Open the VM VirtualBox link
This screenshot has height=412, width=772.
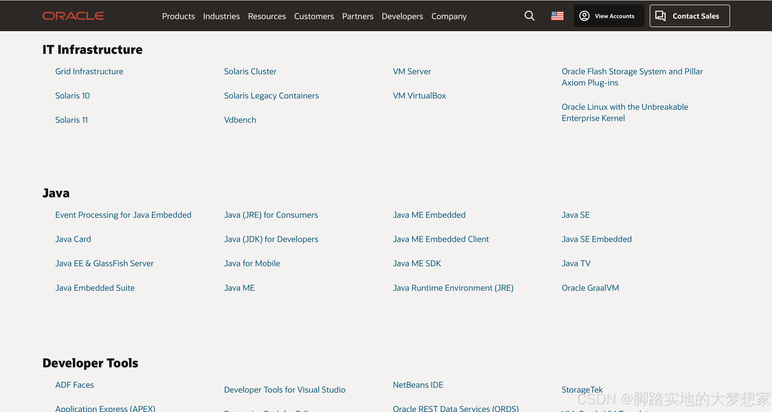(419, 96)
